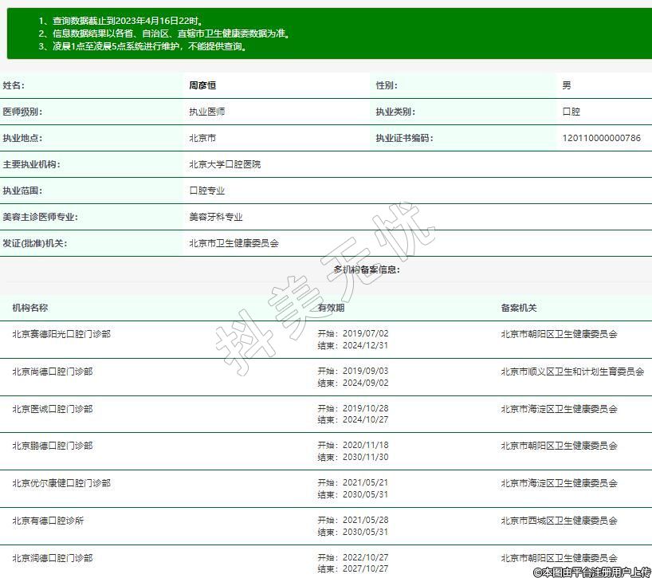Screen dimensions: 652x578
Task: Click the physician name 周彦恒
Action: point(202,85)
